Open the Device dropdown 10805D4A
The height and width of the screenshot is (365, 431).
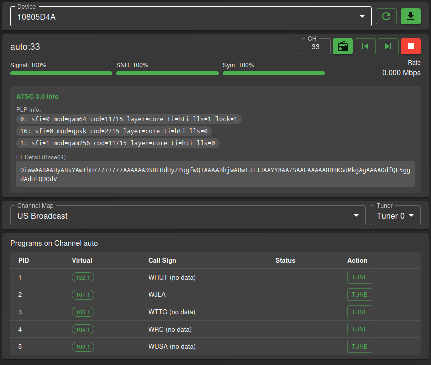click(x=190, y=17)
